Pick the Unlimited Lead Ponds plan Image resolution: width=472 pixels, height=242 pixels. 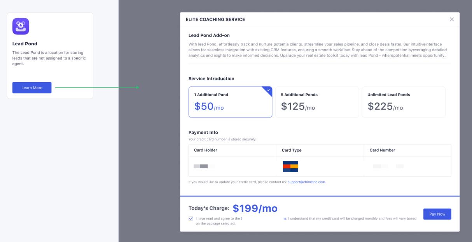(404, 102)
